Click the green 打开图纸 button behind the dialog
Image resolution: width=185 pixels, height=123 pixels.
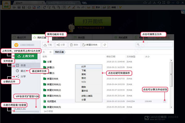click(x=93, y=21)
